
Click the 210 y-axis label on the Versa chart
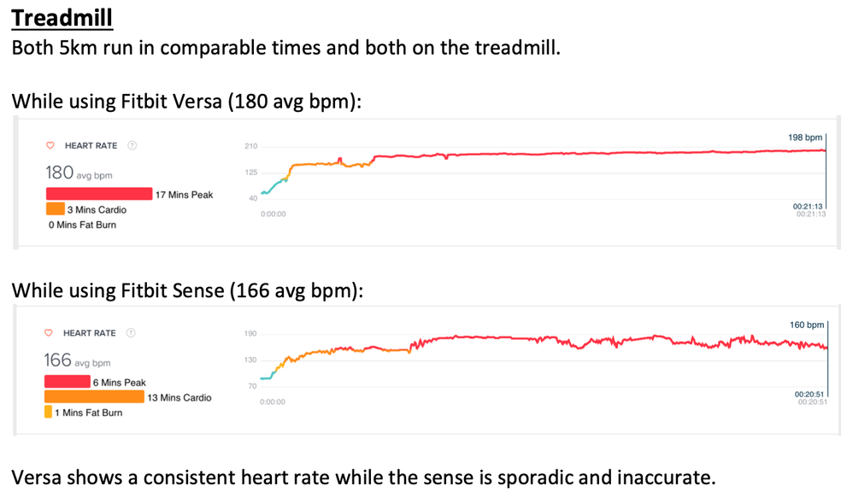(250, 147)
